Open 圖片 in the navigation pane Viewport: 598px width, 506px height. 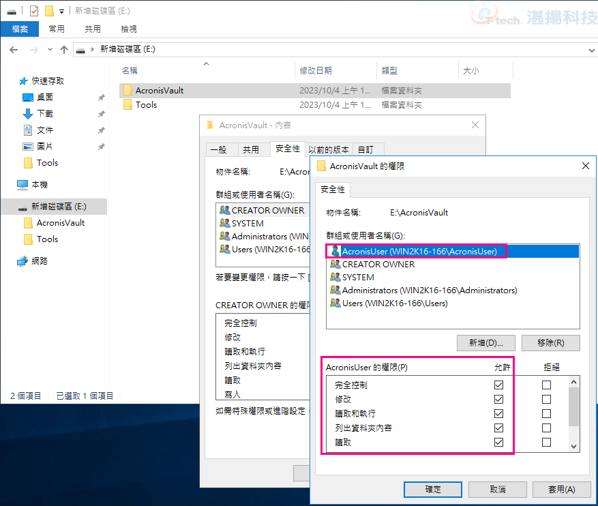(44, 147)
